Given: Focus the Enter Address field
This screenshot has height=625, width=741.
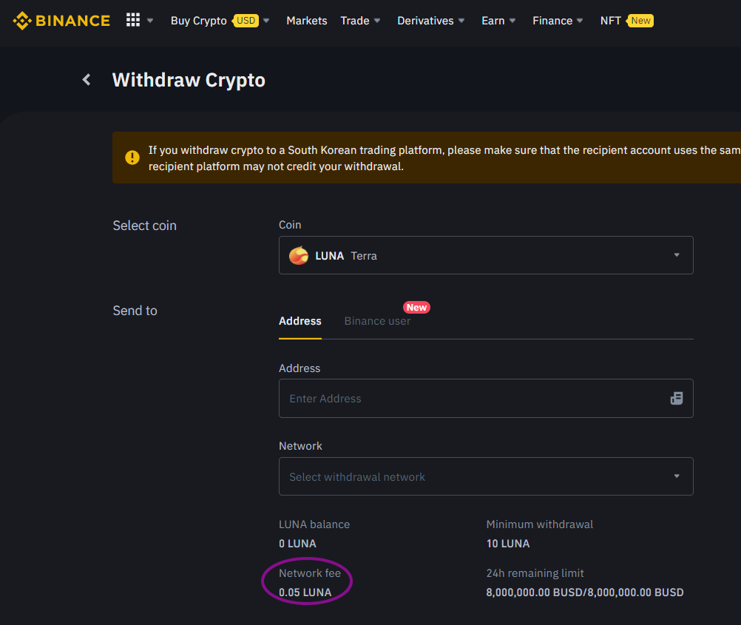Looking at the screenshot, I should click(x=486, y=398).
